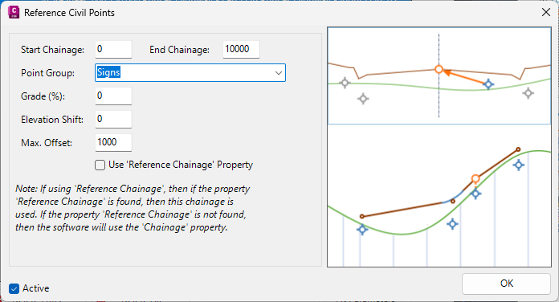Viewport: 559px width, 302px height.
Task: Click the lowest-left blue point marker in the profile diagram
Action: pyautogui.click(x=362, y=230)
